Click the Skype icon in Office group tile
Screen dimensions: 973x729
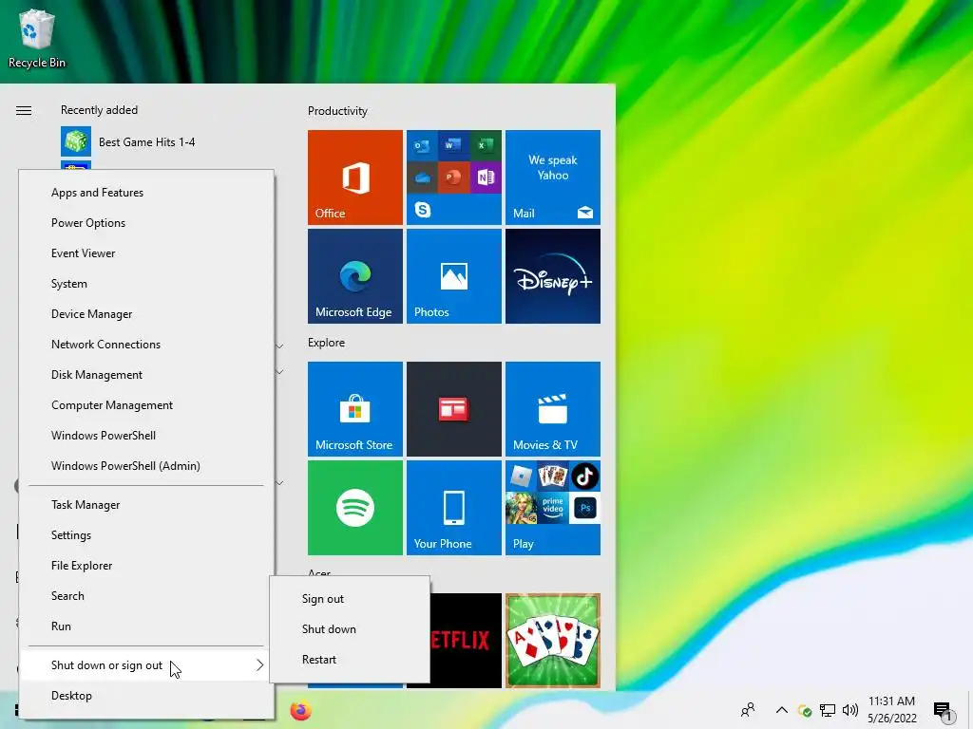[x=423, y=210]
